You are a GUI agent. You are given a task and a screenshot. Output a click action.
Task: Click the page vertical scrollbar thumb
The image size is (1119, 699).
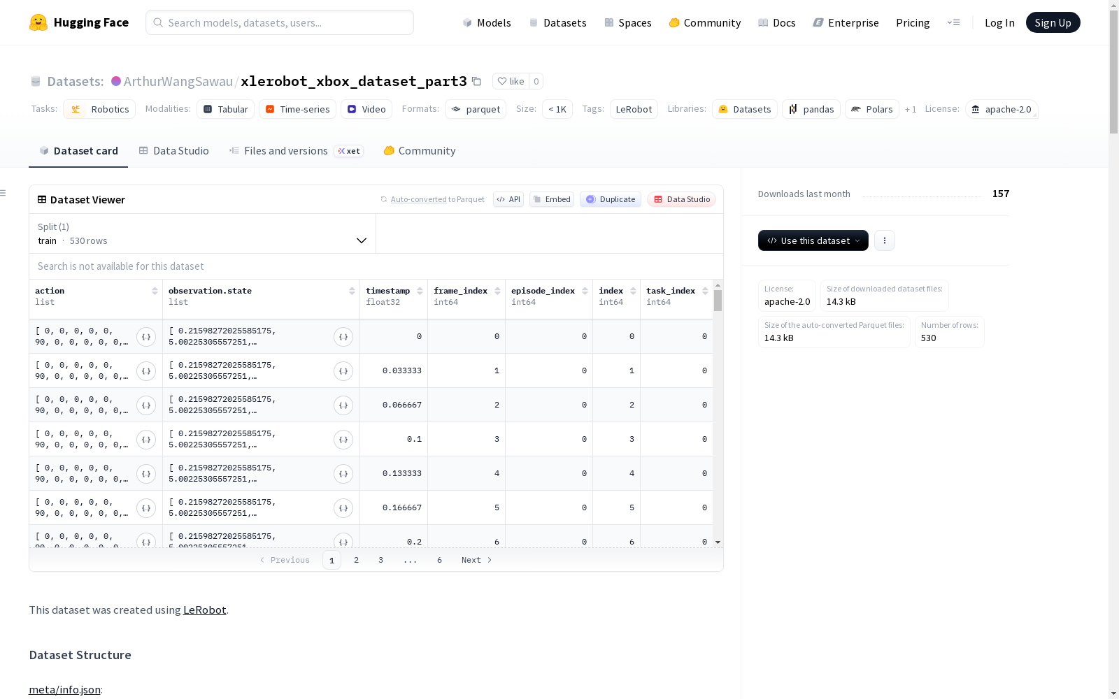(1113, 73)
